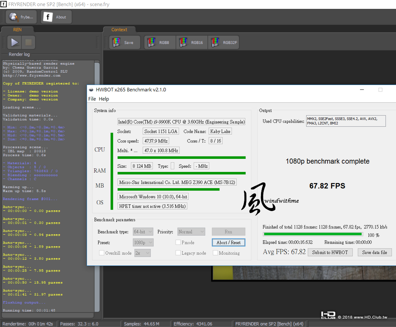
Task: Click Save data file button
Action: 374,252
